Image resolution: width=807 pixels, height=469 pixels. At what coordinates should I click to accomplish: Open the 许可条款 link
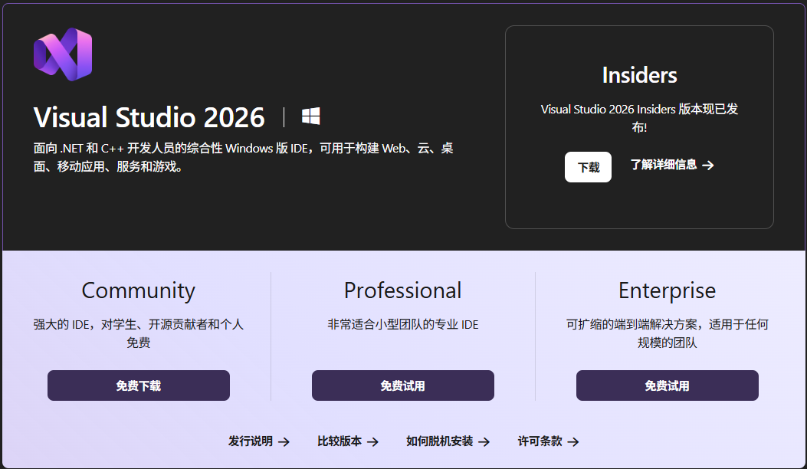pos(538,441)
